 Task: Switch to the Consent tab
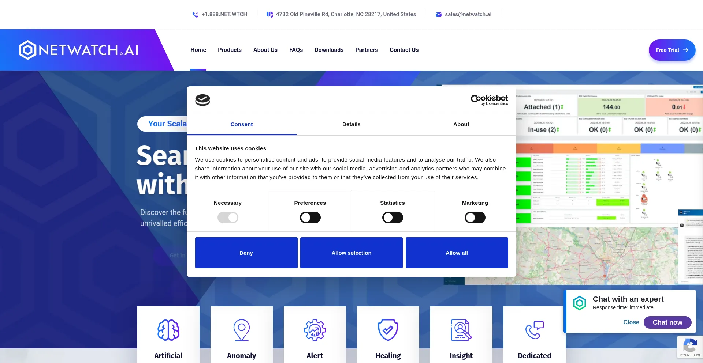[x=242, y=124]
